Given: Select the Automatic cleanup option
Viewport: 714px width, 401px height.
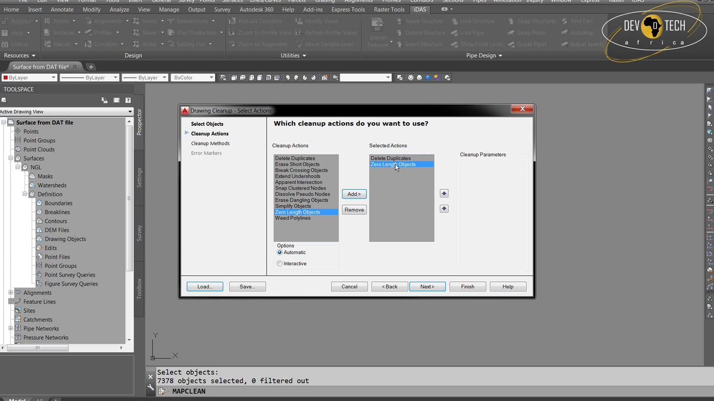Looking at the screenshot, I should pyautogui.click(x=279, y=253).
